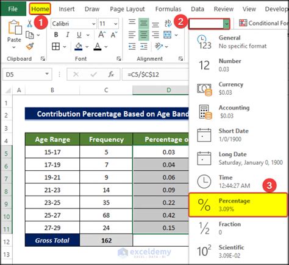The image size is (289, 265).
Task: Open the font size 11 dropdown
Action: pyautogui.click(x=115, y=24)
